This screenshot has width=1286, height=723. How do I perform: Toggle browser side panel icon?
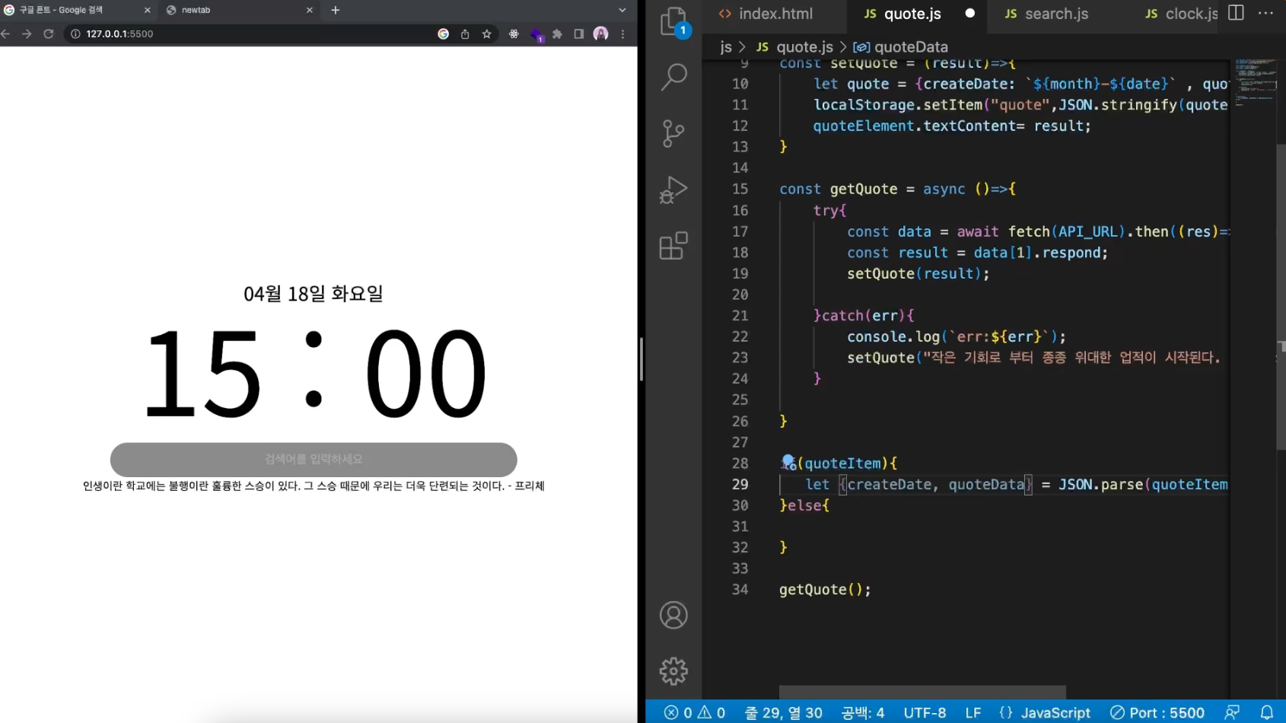click(579, 33)
